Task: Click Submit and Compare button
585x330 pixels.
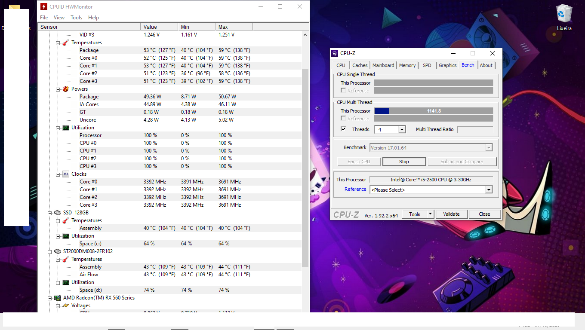Action: [462, 162]
